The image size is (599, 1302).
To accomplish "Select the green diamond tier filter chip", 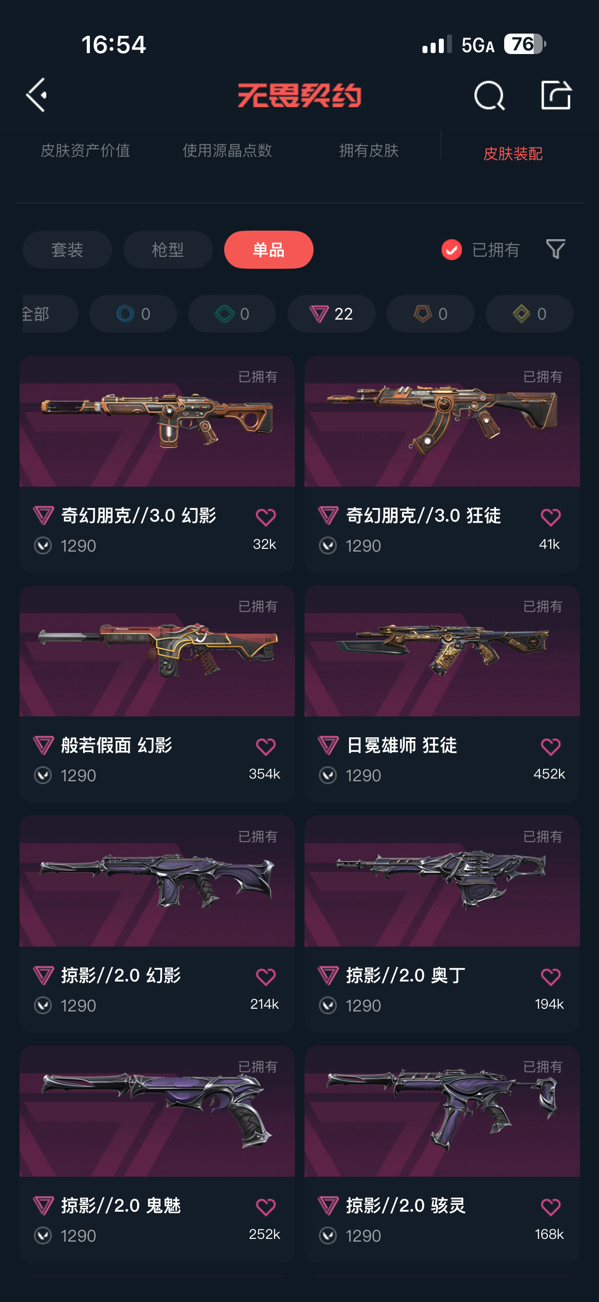I will 232,314.
